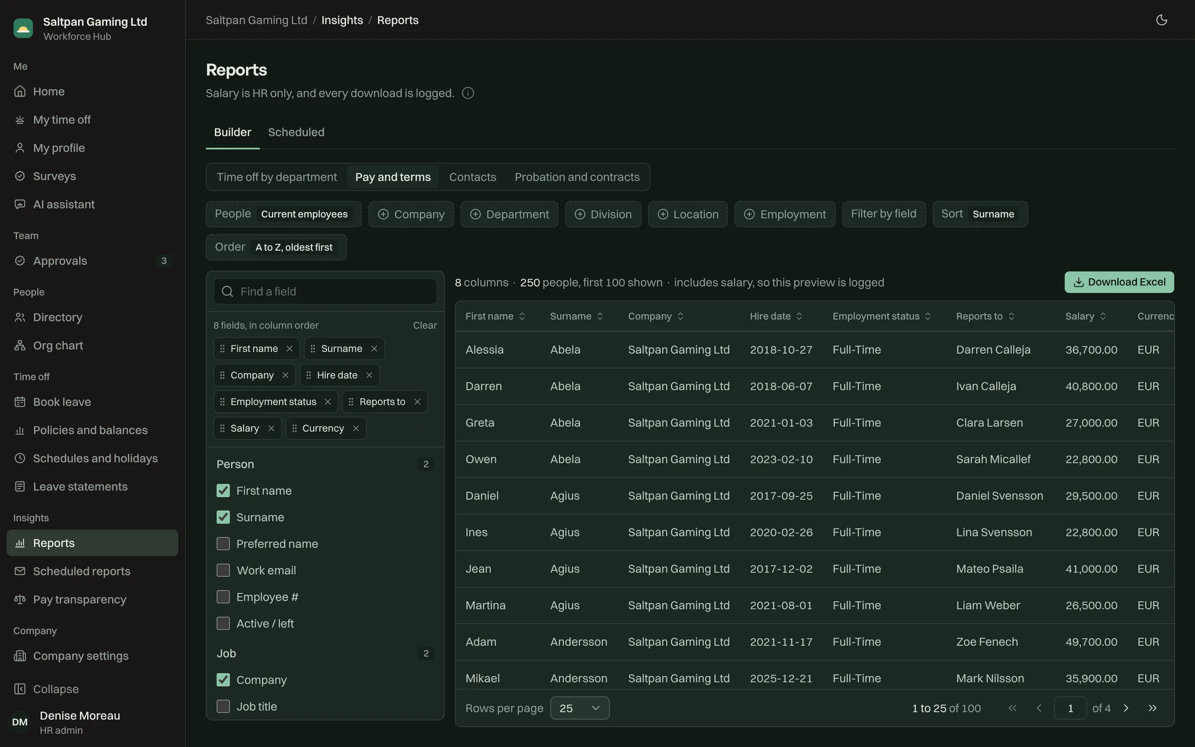Choose Probation and contracts template

[577, 177]
